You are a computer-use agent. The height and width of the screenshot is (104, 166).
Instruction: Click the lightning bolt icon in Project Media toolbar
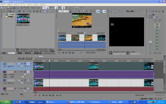[x=4, y=11]
